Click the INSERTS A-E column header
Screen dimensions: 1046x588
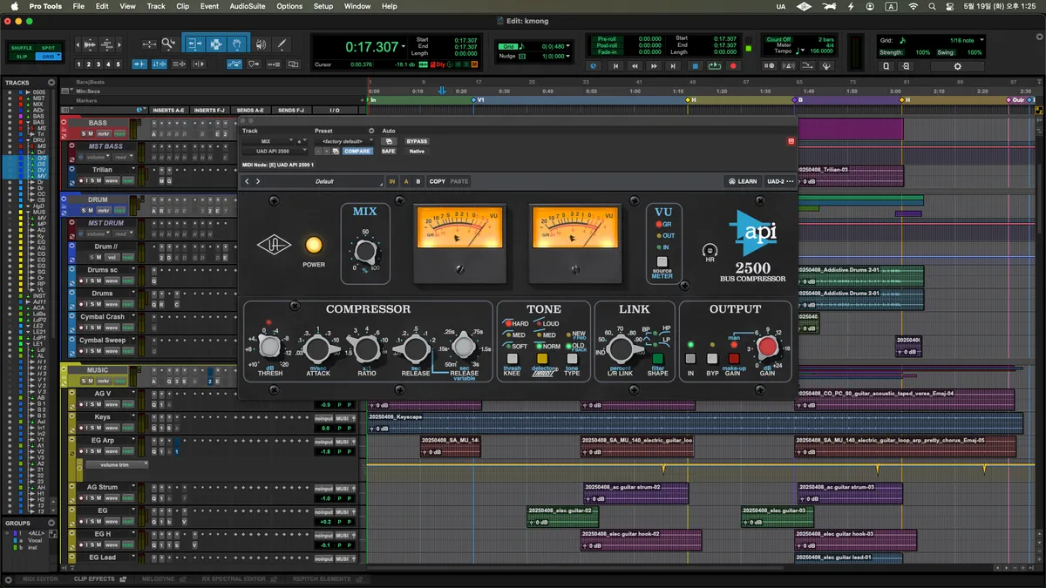[169, 111]
